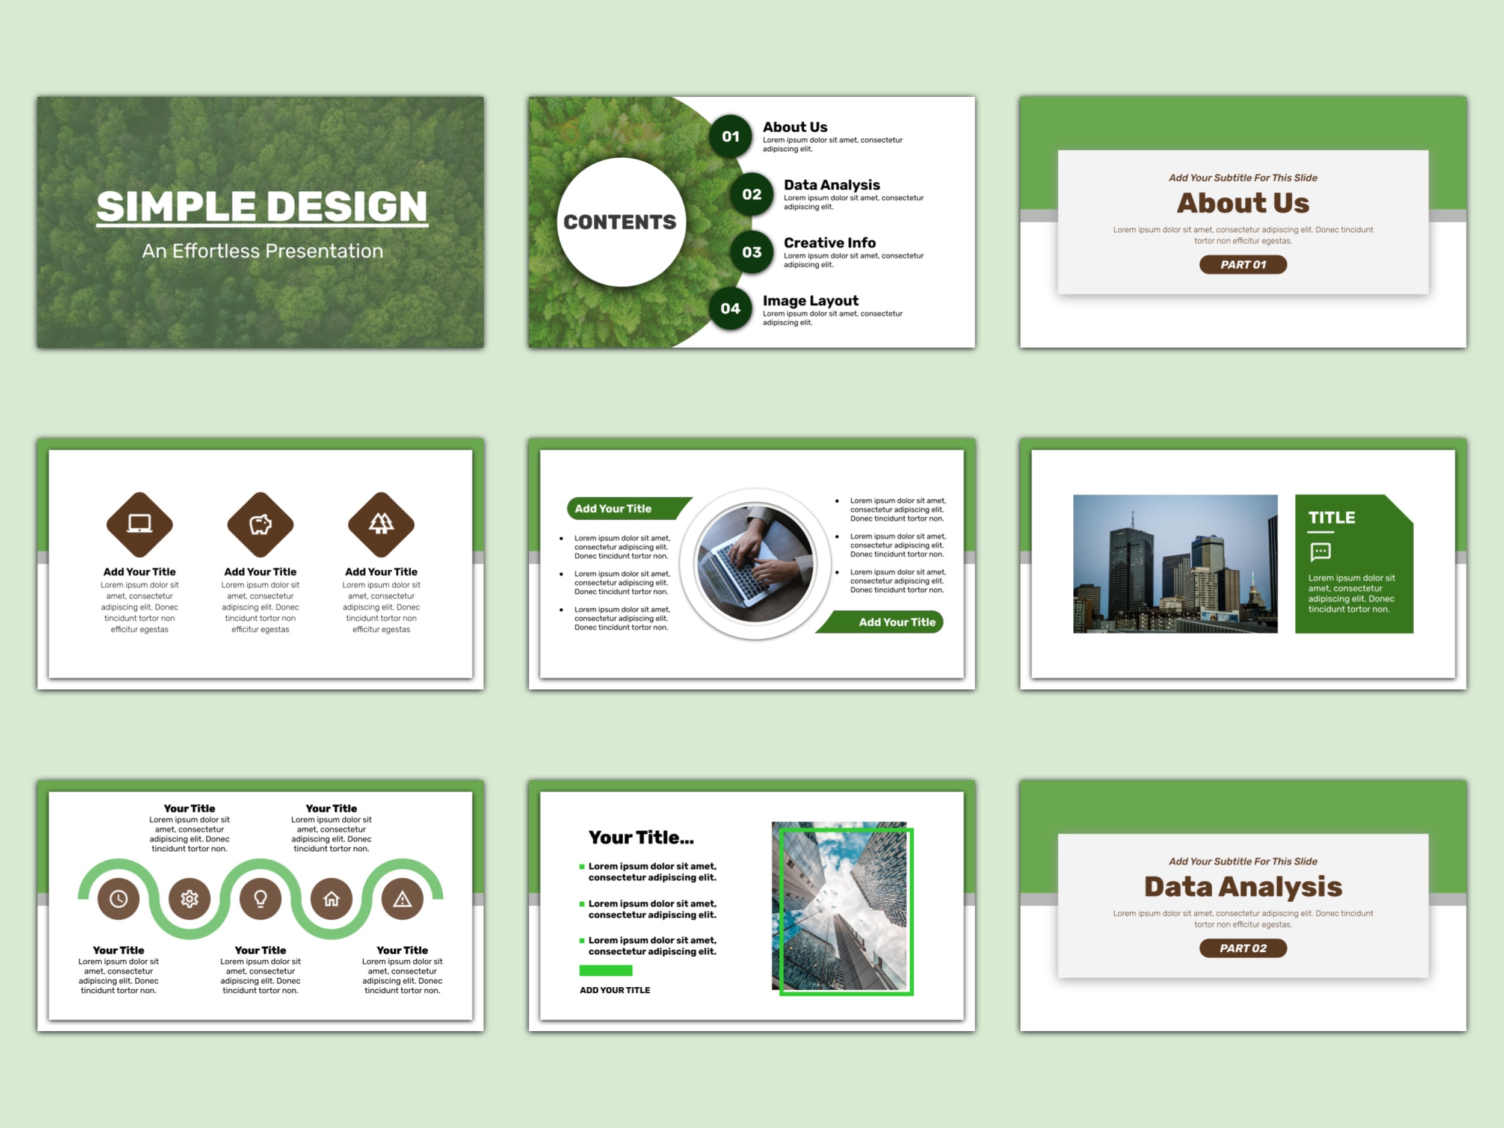Click the warning triangle icon

pos(403,899)
